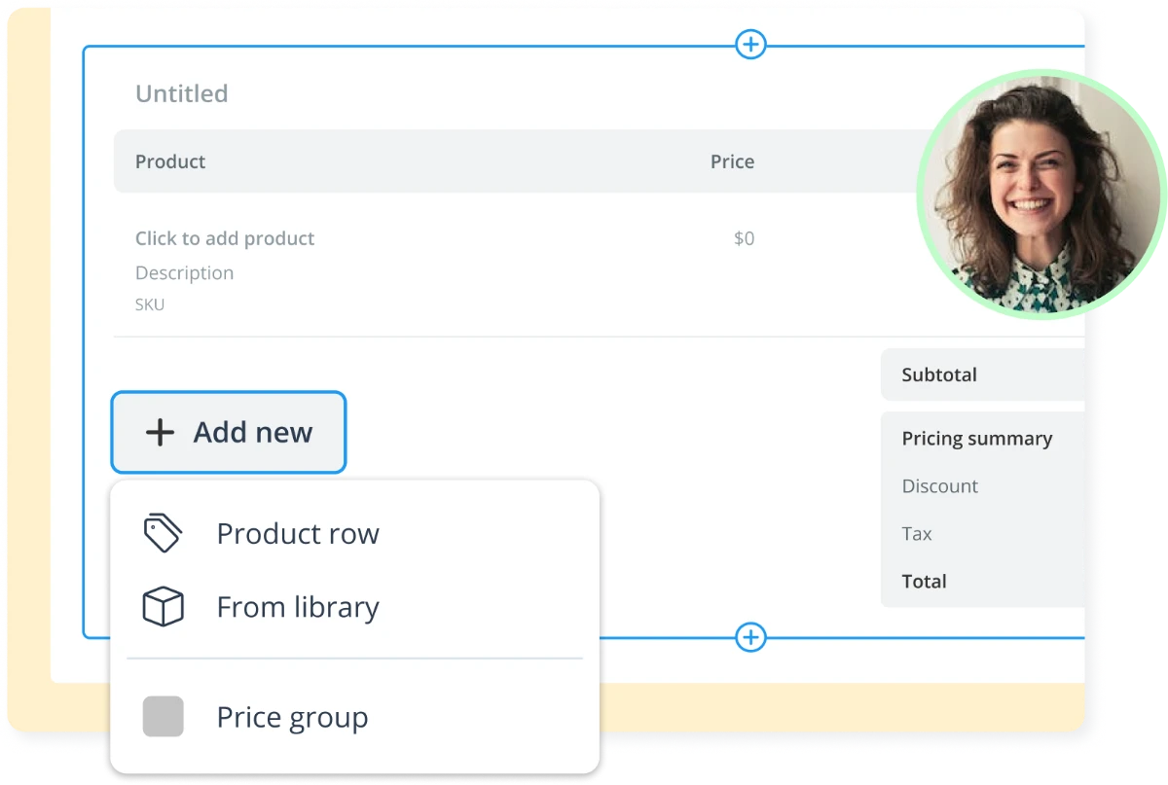1168x785 pixels.
Task: Select the Price group menu option
Action: [x=292, y=718]
